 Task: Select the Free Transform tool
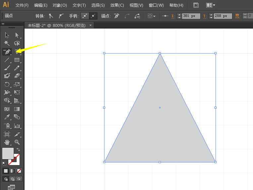point(17,92)
